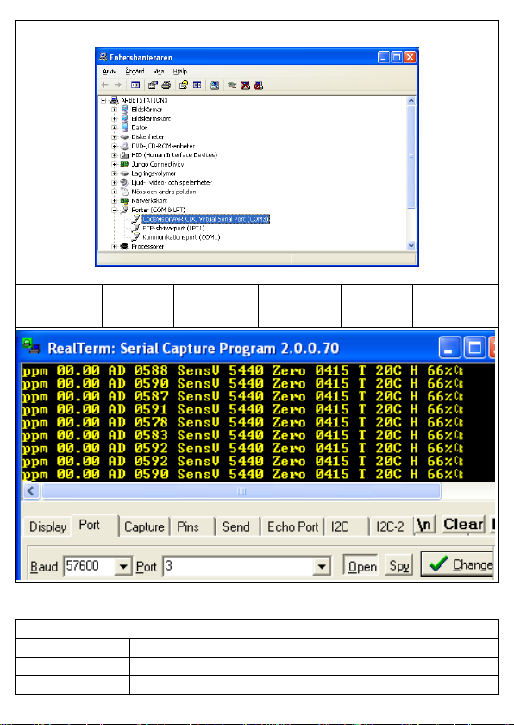
Task: Click the RealTerm title bar icon
Action: (x=31, y=347)
